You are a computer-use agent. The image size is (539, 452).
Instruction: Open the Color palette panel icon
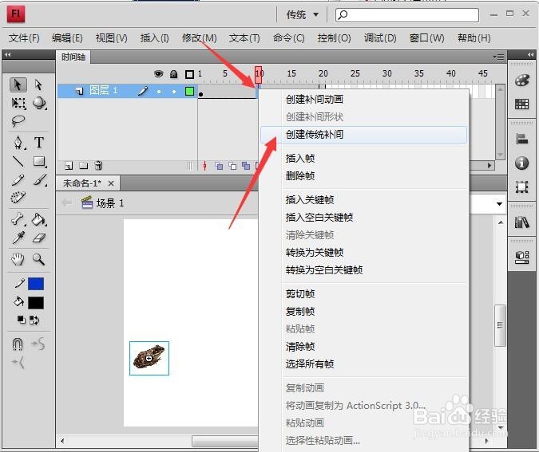(x=522, y=81)
